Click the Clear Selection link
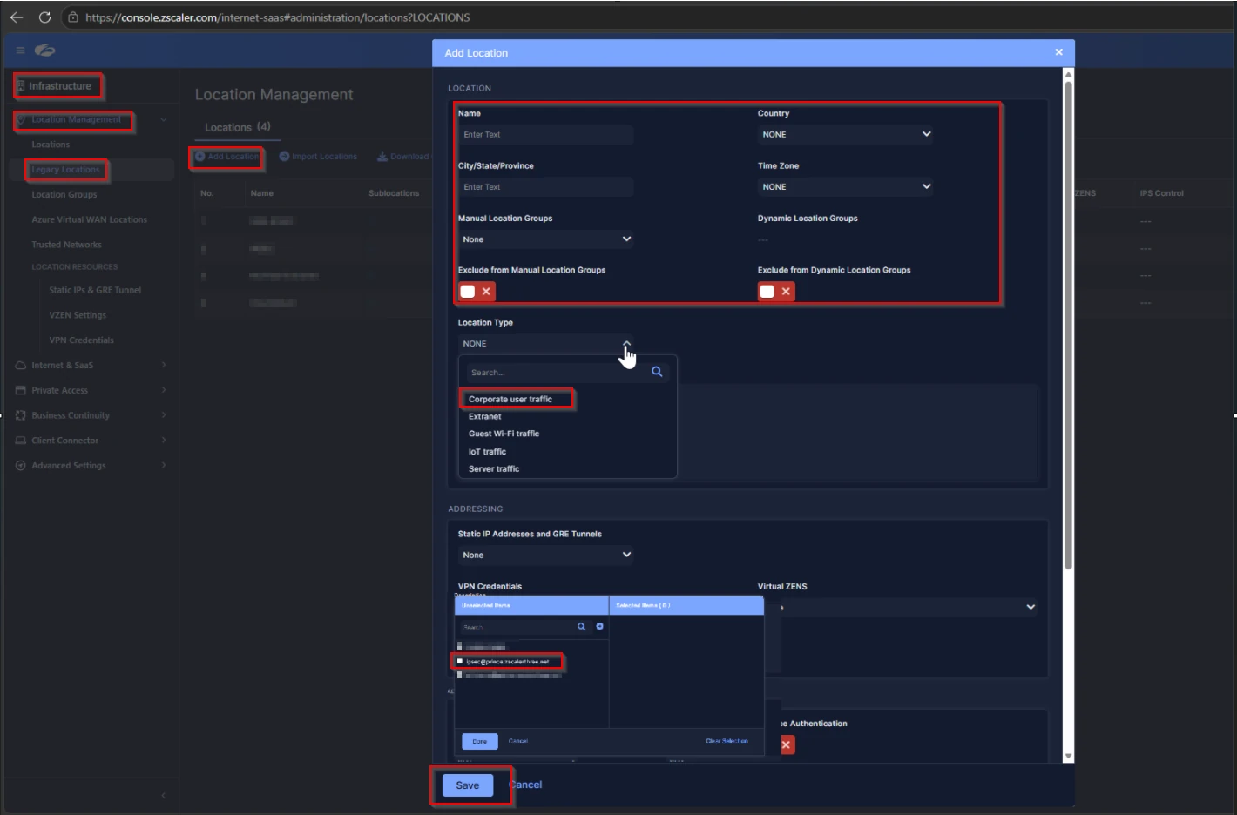 tap(727, 741)
